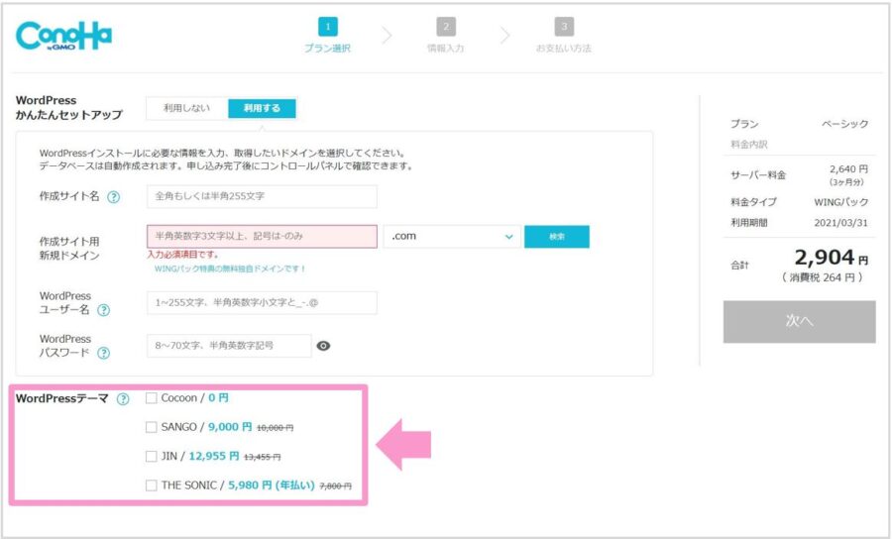Select 利用する for WordPress setup

(262, 108)
